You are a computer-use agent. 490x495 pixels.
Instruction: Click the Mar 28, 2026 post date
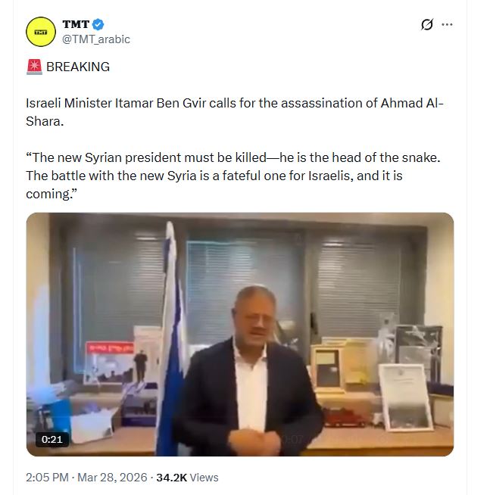[113, 478]
